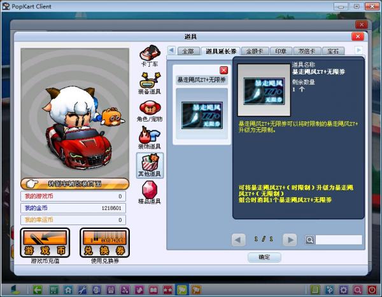Viewport: 382px width, 297px height.
Task: Open the 角色/宠物 category
Action: pyautogui.click(x=150, y=111)
